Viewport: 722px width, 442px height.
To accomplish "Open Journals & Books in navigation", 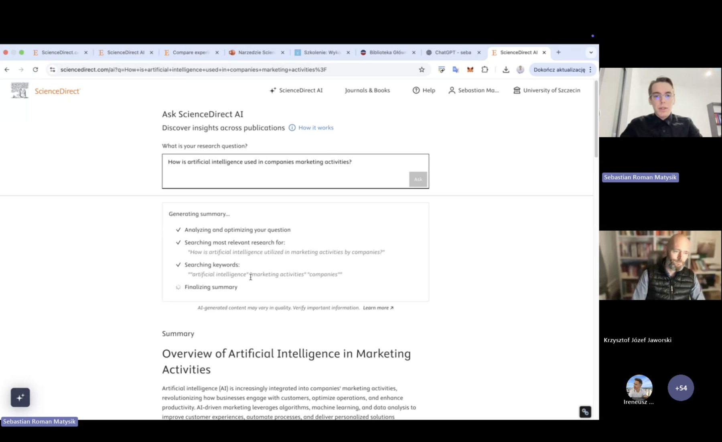I will click(367, 91).
